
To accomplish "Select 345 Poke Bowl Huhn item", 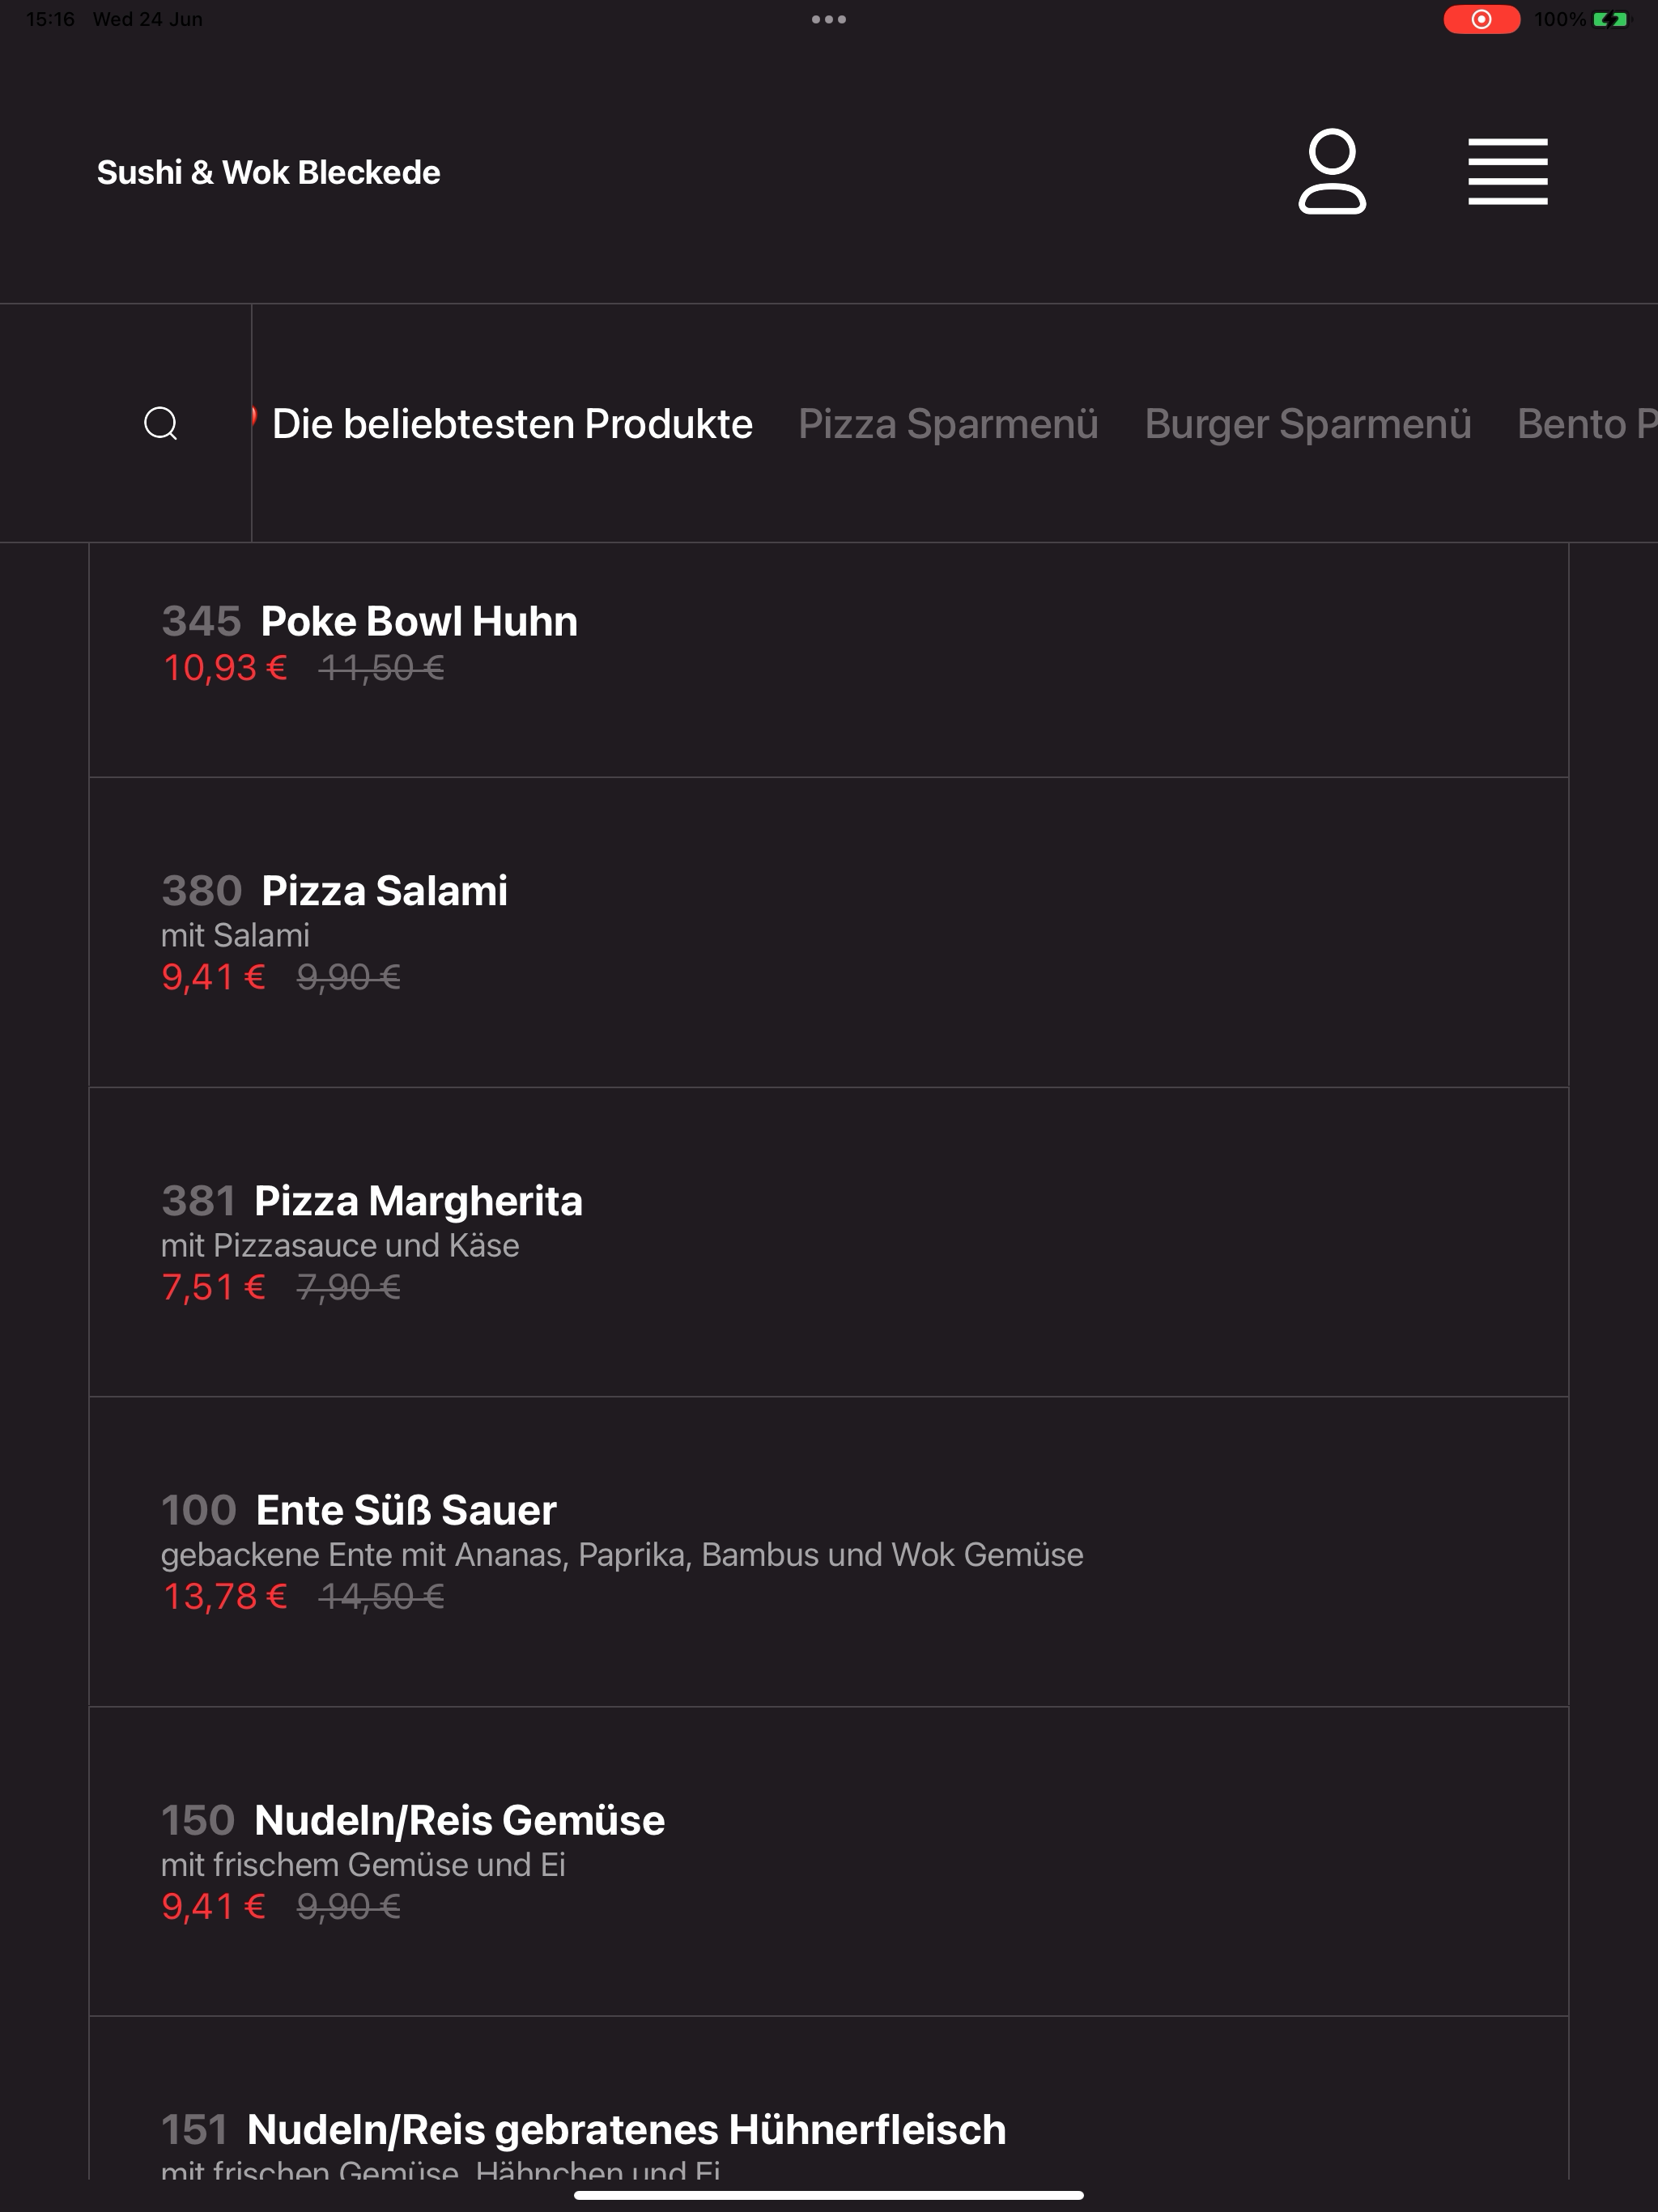I will (828, 660).
